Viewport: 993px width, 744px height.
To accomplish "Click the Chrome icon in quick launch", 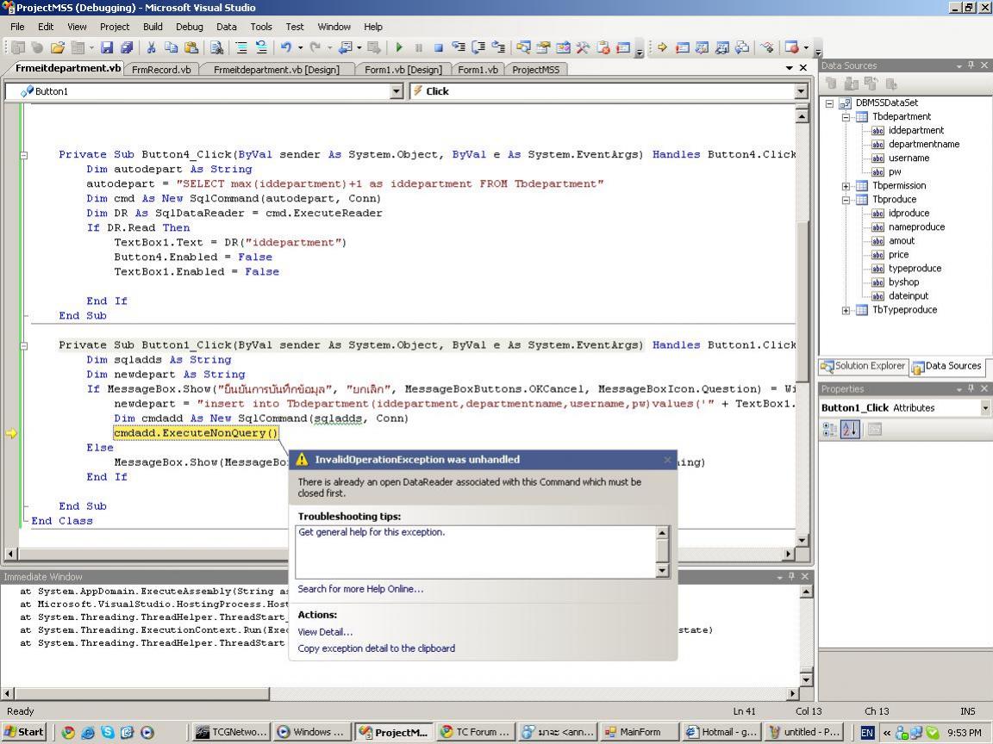I will pos(68,732).
